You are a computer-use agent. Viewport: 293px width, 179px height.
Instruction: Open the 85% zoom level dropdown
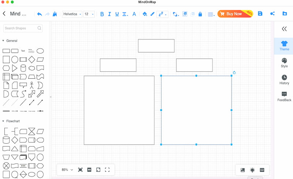[x=67, y=170]
